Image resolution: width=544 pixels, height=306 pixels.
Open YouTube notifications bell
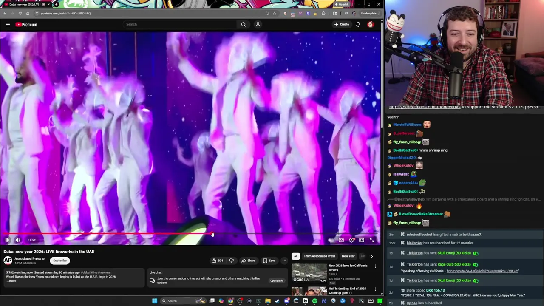(358, 24)
